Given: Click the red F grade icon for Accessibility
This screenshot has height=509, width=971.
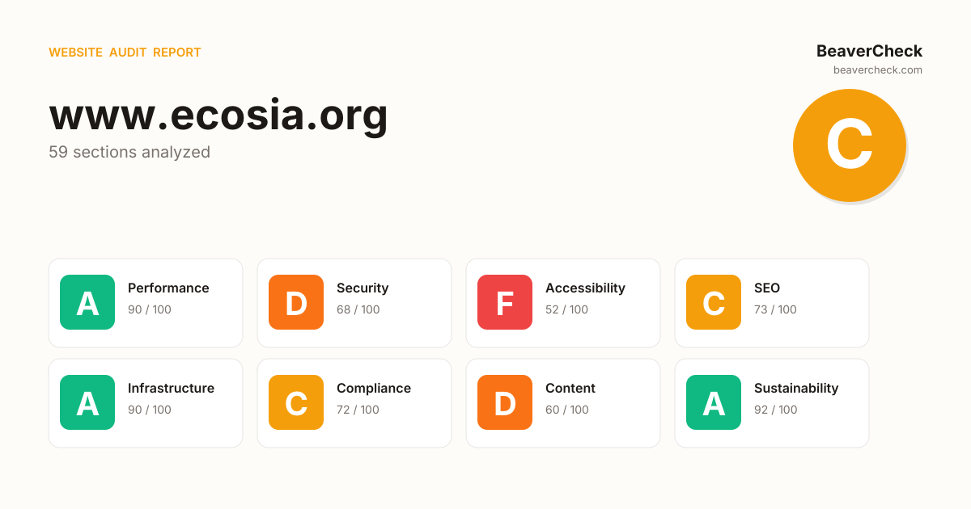Looking at the screenshot, I should pos(505,302).
